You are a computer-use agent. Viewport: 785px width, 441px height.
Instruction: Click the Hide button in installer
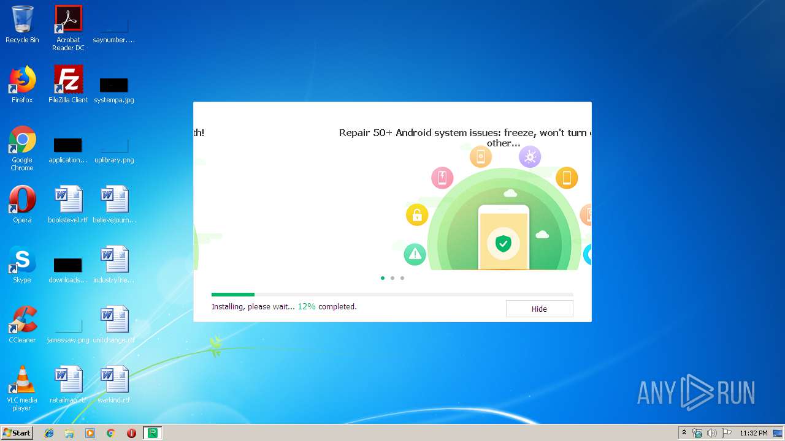539,309
